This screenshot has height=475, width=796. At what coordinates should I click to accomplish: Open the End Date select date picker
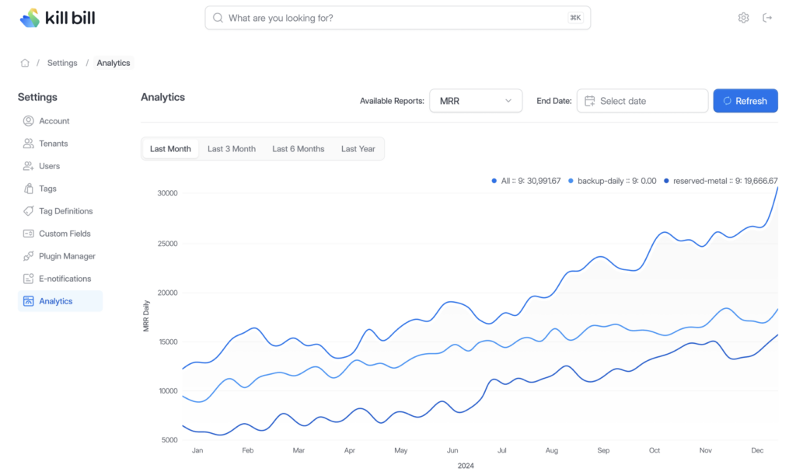642,100
